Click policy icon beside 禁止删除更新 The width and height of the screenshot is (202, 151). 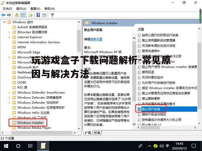[139, 99]
